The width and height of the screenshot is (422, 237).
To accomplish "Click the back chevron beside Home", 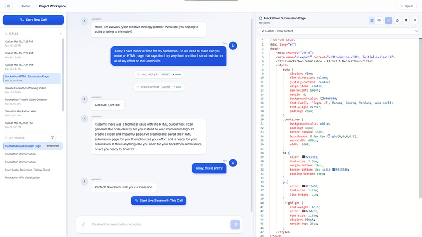I will [x=19, y=6].
